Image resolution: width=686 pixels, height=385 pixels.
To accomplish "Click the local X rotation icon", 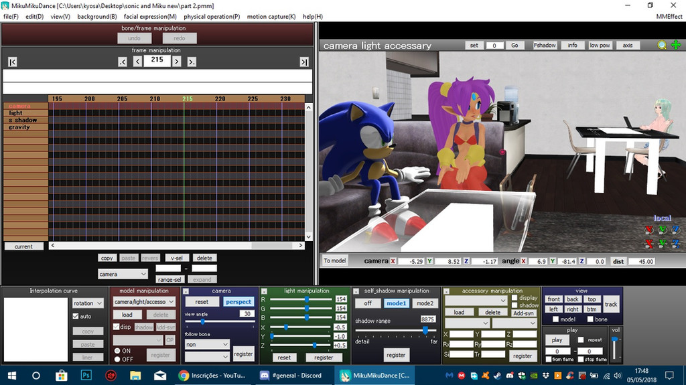I will pos(649,230).
